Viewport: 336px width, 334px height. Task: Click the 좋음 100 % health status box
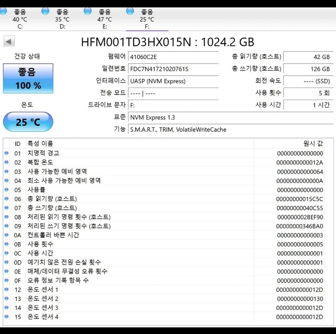28,78
